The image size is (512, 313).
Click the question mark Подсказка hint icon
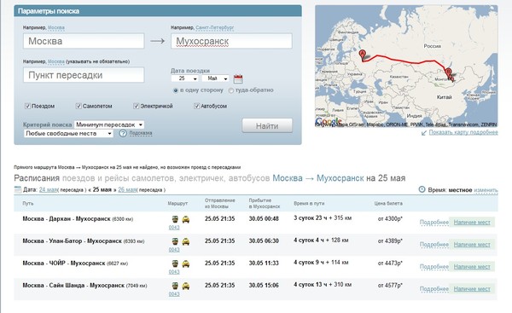pyautogui.click(x=123, y=133)
